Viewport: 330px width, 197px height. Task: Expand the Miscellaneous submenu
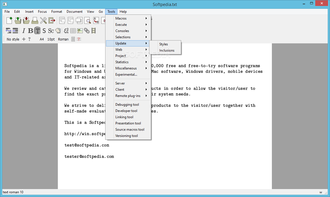click(x=128, y=68)
